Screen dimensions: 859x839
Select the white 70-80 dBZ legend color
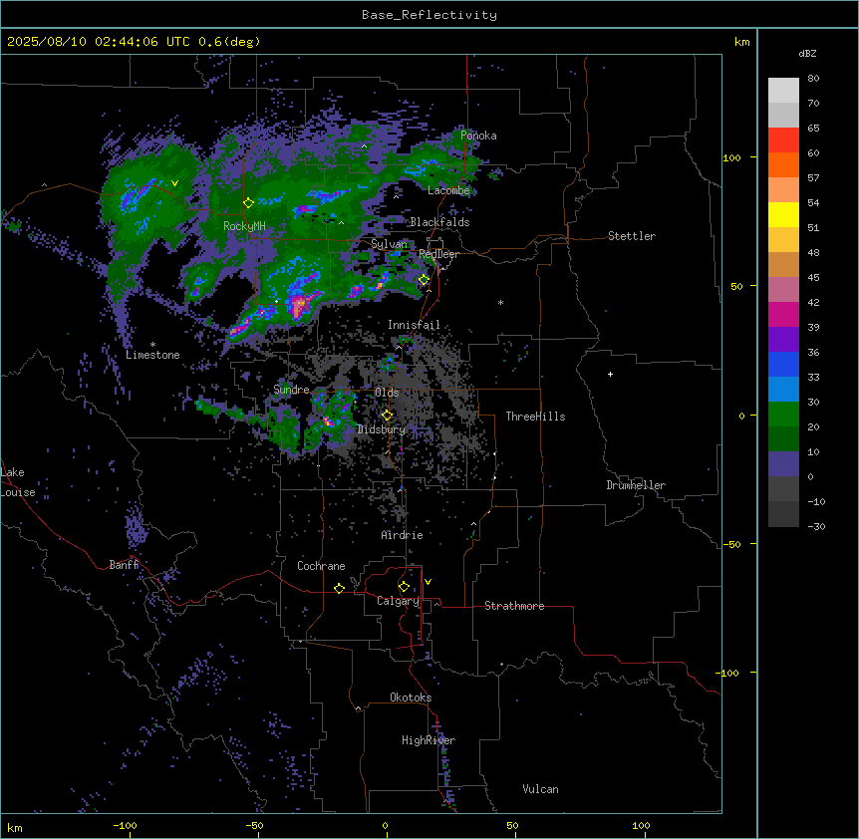coord(783,91)
